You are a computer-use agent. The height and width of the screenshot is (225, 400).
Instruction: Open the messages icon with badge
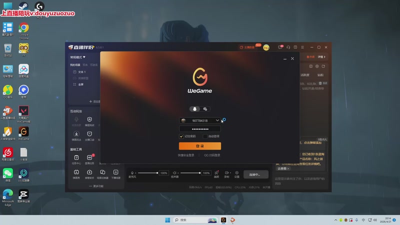point(280,47)
